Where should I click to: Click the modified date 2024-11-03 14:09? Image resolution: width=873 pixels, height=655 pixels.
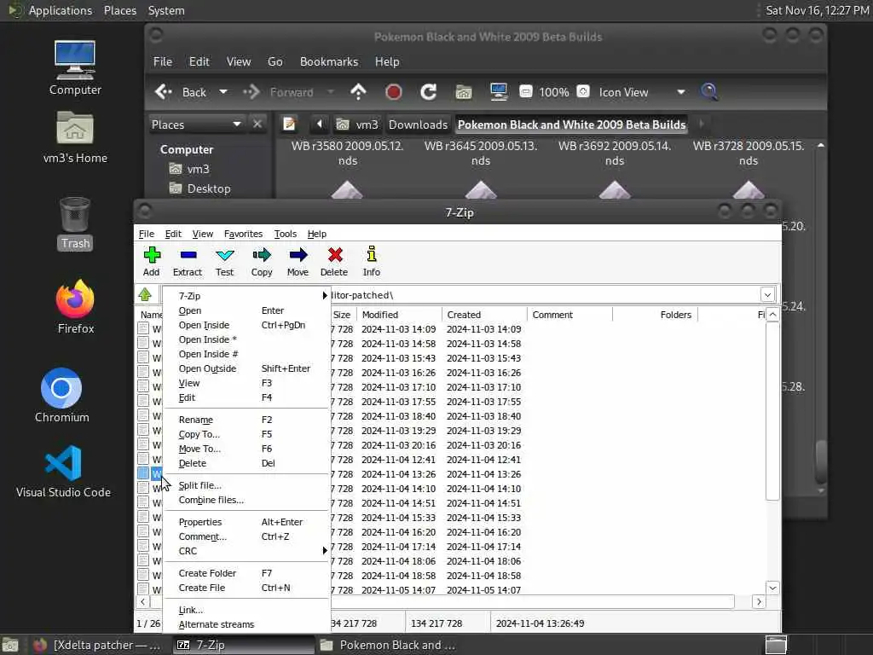[x=399, y=329]
